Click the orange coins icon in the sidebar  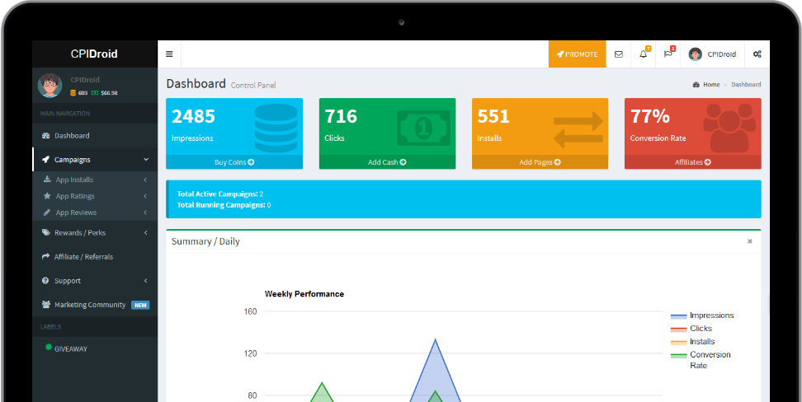pyautogui.click(x=73, y=93)
